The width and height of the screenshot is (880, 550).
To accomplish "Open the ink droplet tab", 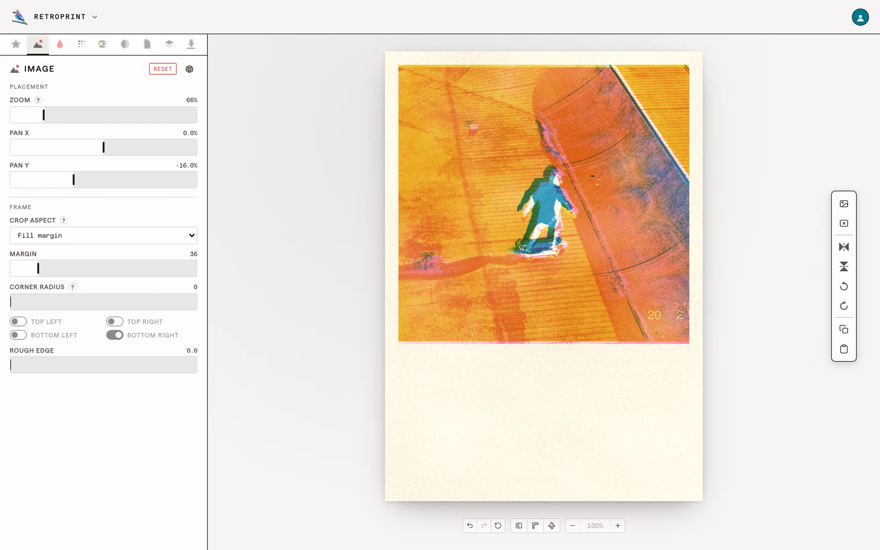I will click(x=60, y=44).
